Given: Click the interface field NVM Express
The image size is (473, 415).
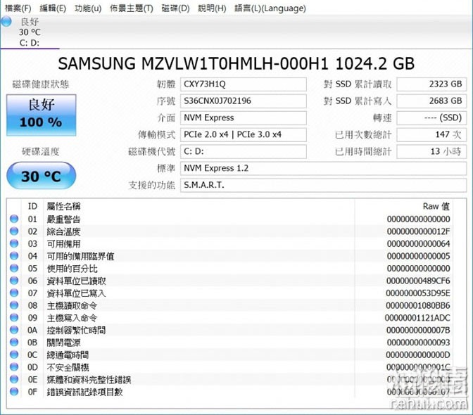Looking at the screenshot, I should click(243, 118).
